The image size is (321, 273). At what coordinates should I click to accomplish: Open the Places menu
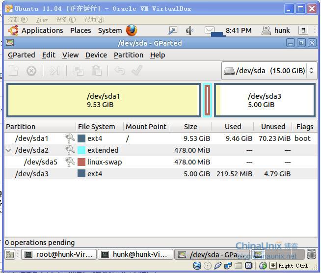(80, 30)
